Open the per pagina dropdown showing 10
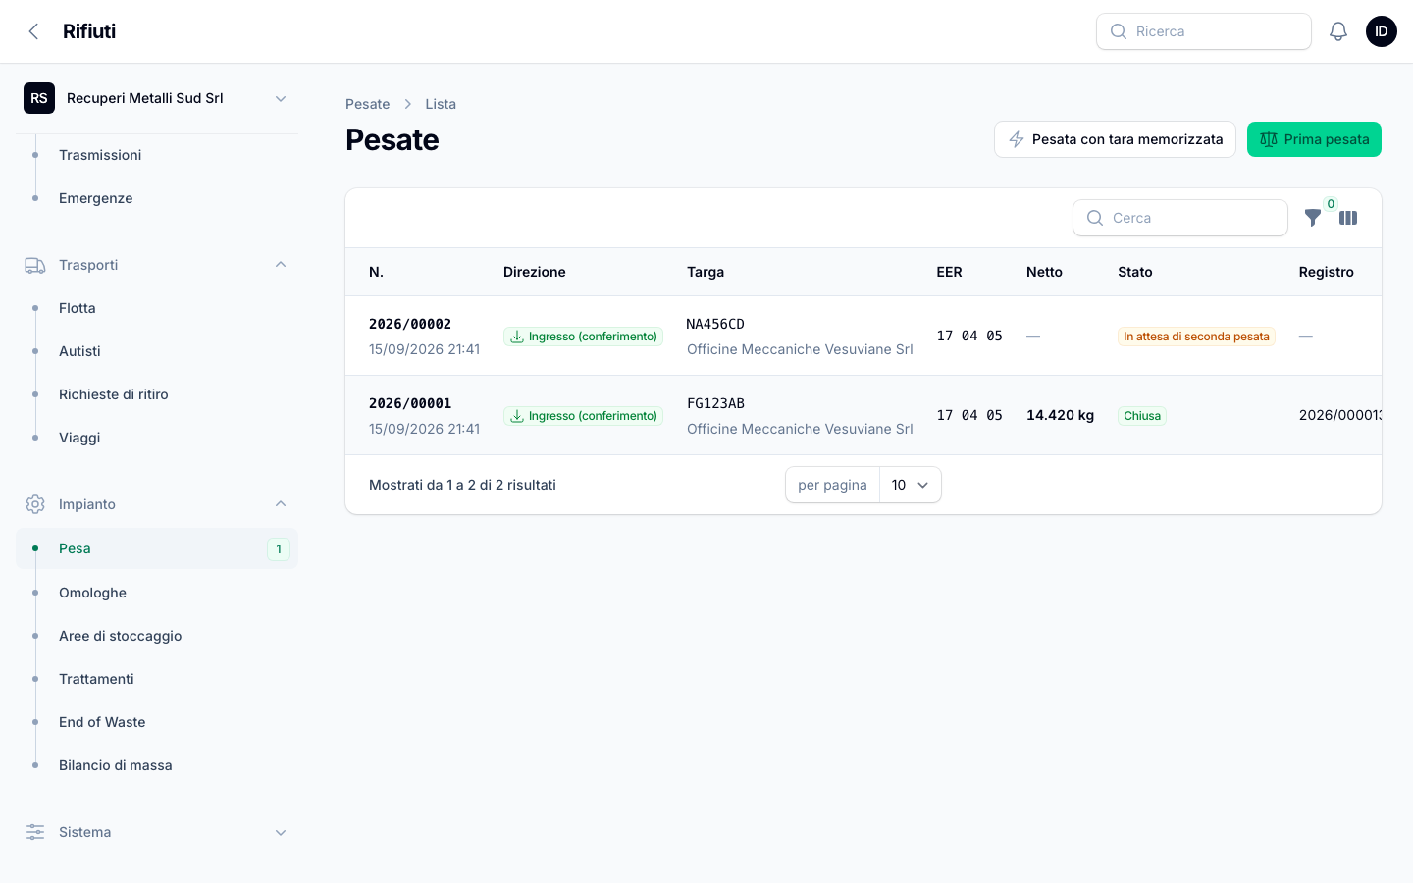This screenshot has height=883, width=1413. pyautogui.click(x=911, y=485)
